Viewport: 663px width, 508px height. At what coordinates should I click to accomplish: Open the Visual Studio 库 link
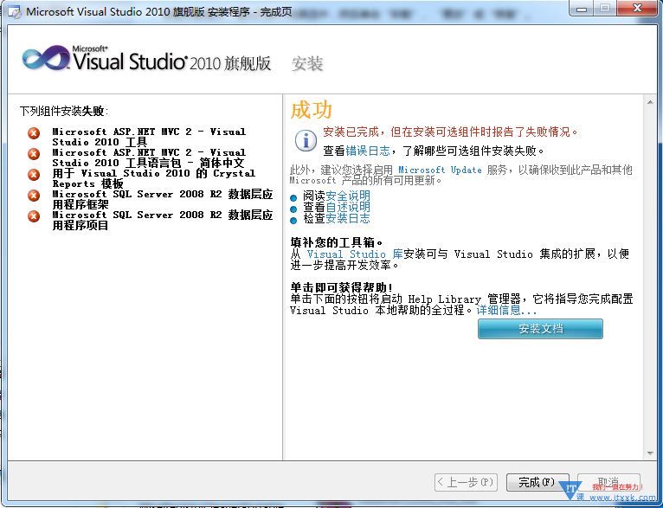[x=355, y=254]
